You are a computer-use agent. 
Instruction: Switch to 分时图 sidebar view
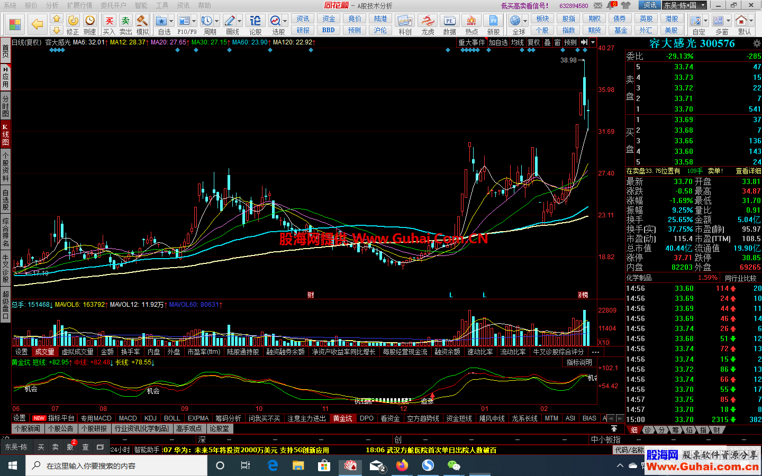click(5, 106)
